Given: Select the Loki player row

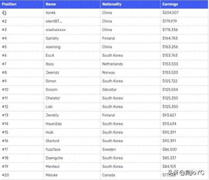Looking at the screenshot, I should 49,107.
